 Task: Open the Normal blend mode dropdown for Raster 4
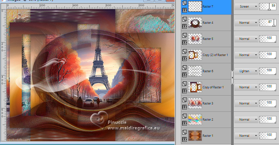pos(246,23)
